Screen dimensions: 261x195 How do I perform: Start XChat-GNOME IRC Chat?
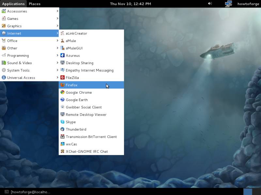[x=91, y=151]
